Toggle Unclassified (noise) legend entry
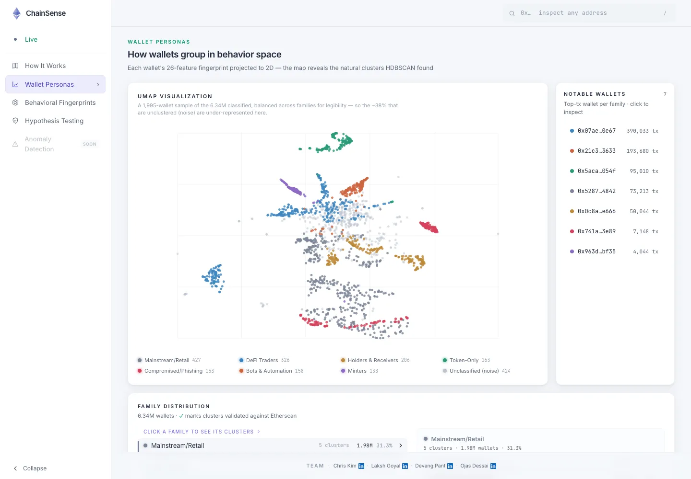This screenshot has height=479, width=691. tap(476, 371)
